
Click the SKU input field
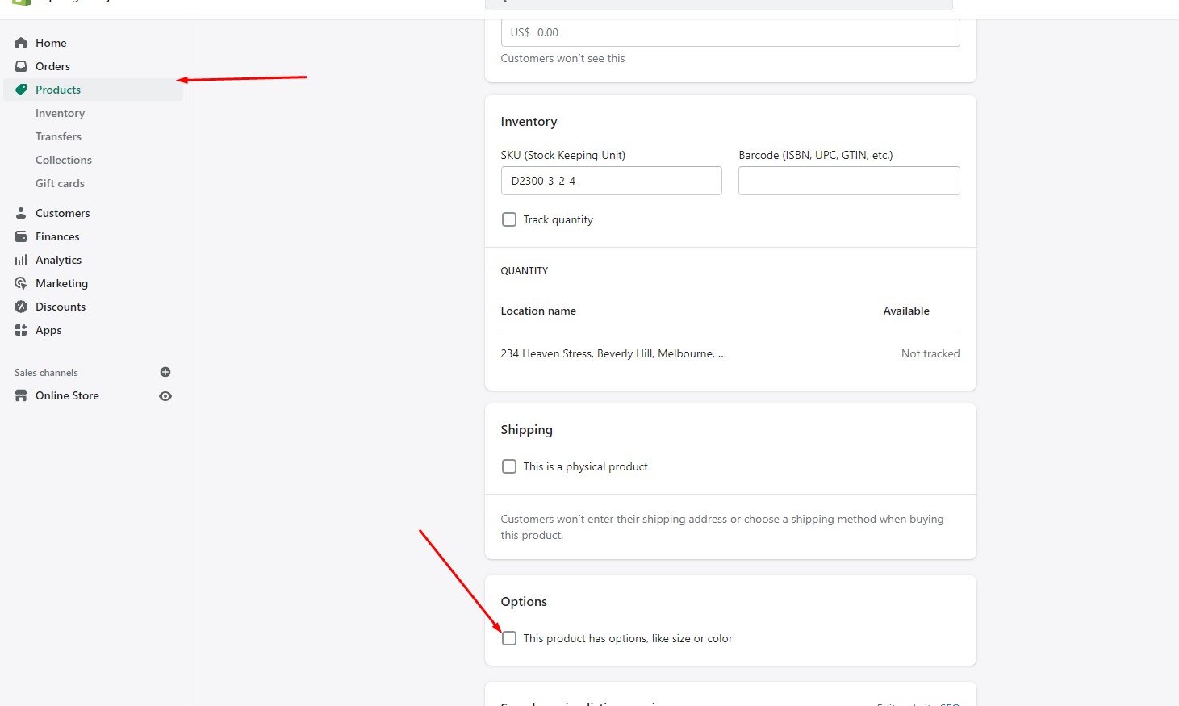pos(611,181)
